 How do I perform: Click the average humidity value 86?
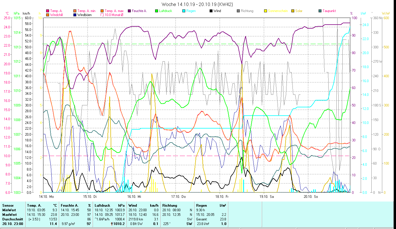[x=89, y=219]
